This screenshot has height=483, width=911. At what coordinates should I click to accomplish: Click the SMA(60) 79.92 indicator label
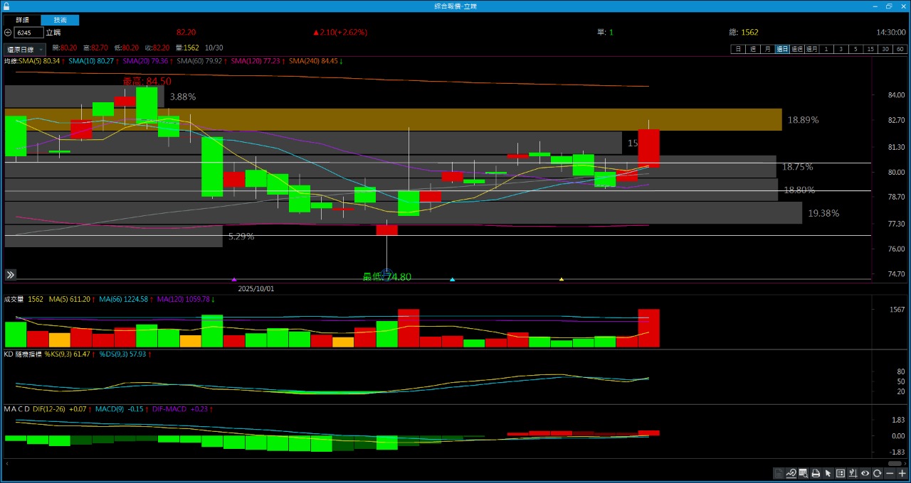[200, 61]
